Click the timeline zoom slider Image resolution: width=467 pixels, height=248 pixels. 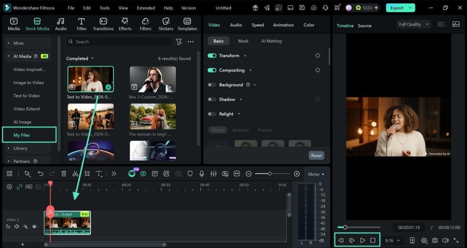click(270, 174)
